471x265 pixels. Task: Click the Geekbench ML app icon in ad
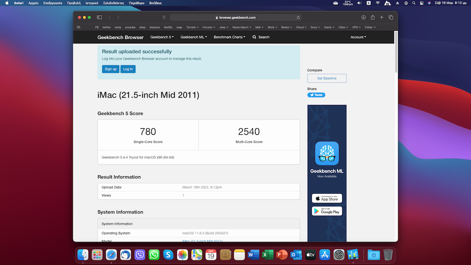(x=327, y=153)
